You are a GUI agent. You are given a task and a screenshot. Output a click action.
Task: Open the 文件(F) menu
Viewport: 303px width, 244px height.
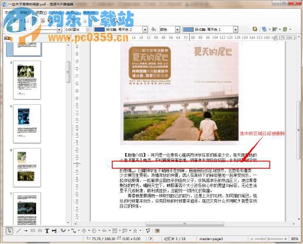10,13
